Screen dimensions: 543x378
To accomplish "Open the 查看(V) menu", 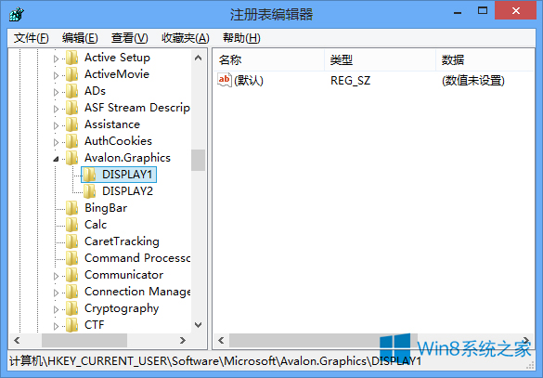I will pos(130,38).
